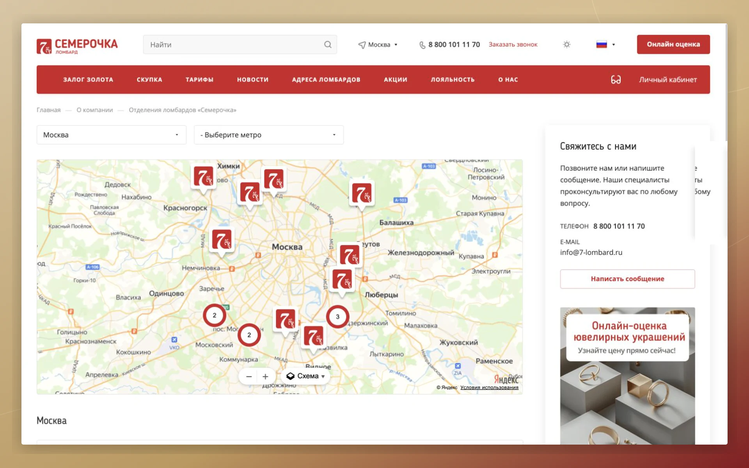Click the map pin above Немчиновка
749x468 pixels.
click(x=222, y=241)
